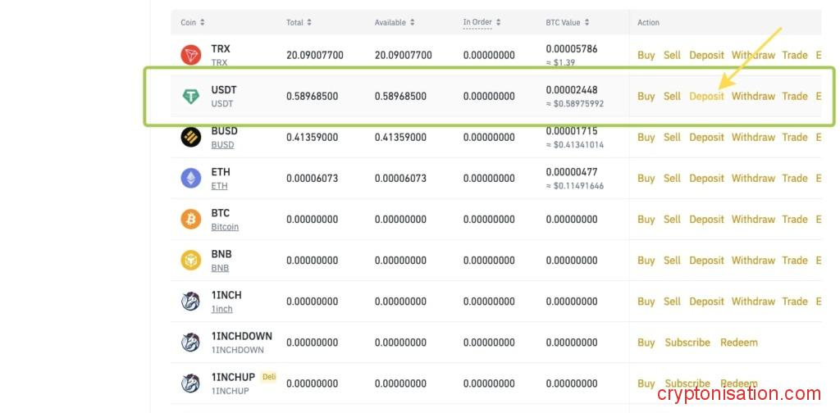The width and height of the screenshot is (840, 413).
Task: Withdraw from the TRX balance
Action: (753, 56)
